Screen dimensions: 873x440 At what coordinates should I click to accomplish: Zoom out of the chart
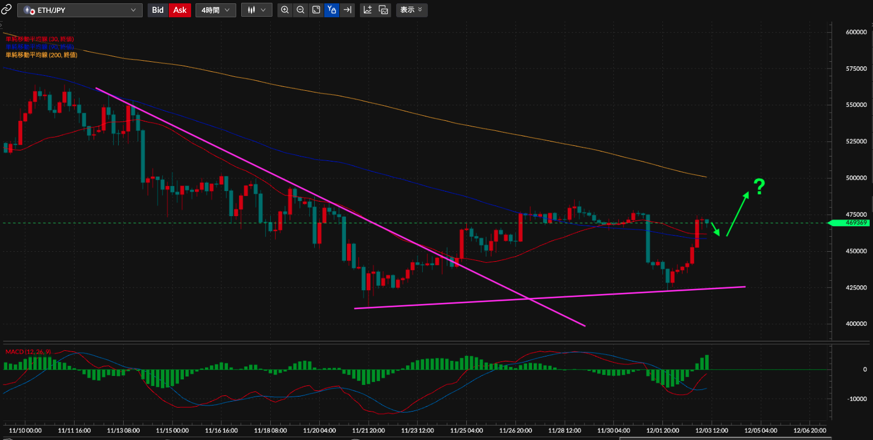click(300, 10)
